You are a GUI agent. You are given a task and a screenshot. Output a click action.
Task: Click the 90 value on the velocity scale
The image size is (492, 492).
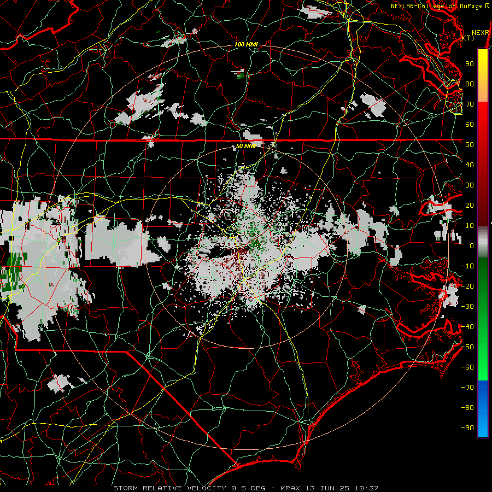pos(470,64)
